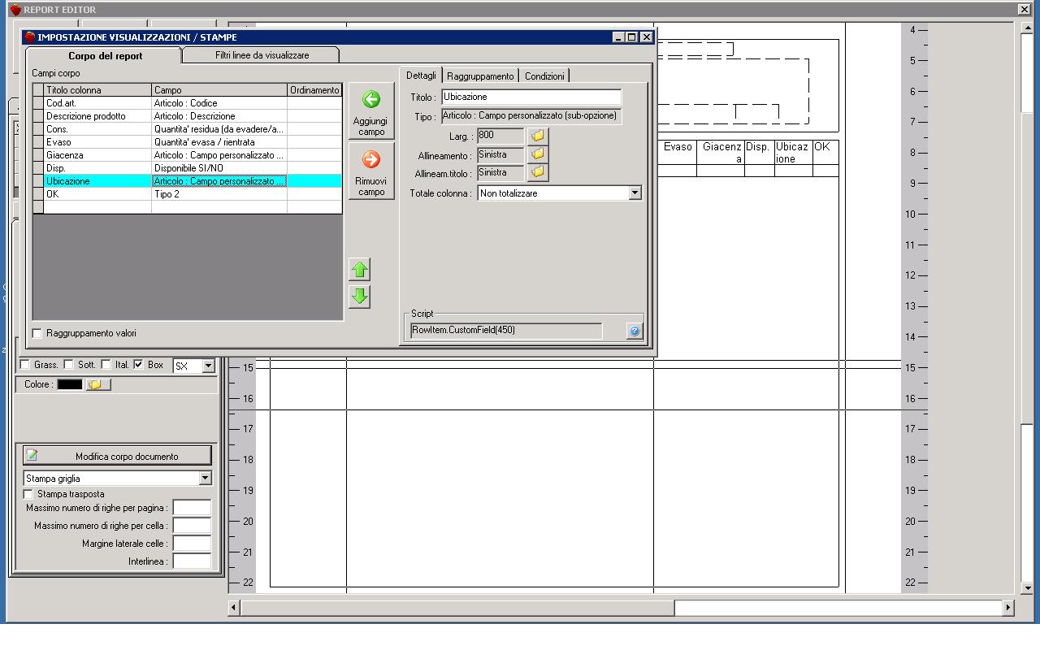Uncheck the Box checkbox
This screenshot has height=650, width=1040.
point(139,365)
